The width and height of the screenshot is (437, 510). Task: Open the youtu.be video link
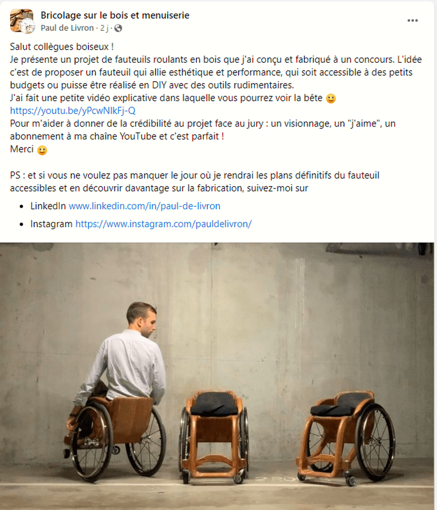73,111
